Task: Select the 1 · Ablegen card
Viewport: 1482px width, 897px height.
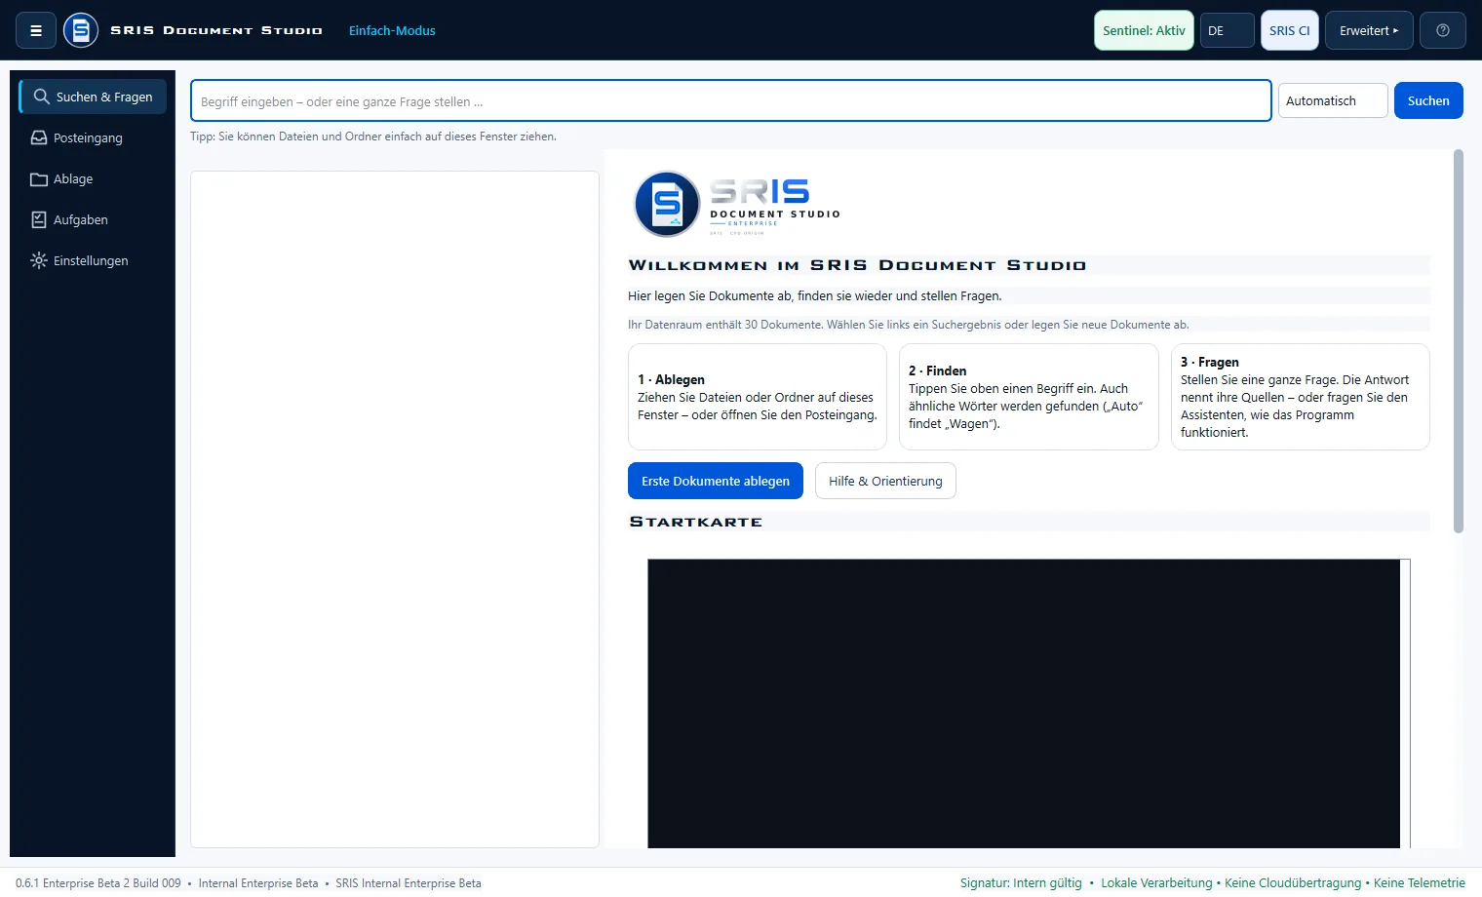Action: (x=758, y=397)
